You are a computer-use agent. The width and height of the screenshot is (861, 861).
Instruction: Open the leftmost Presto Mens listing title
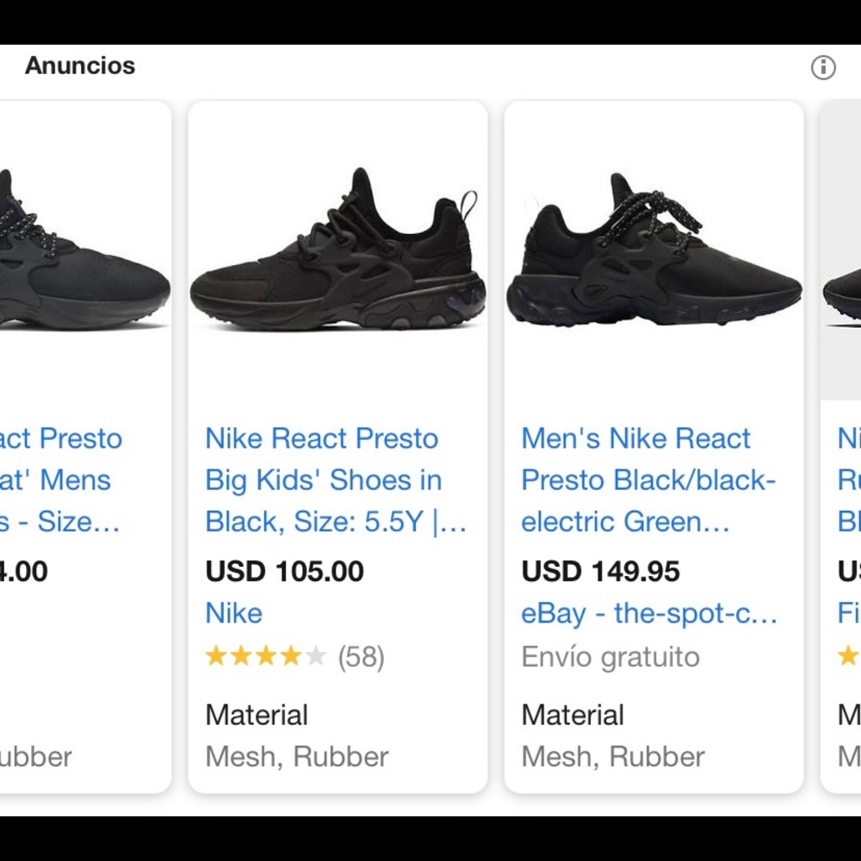(x=61, y=480)
